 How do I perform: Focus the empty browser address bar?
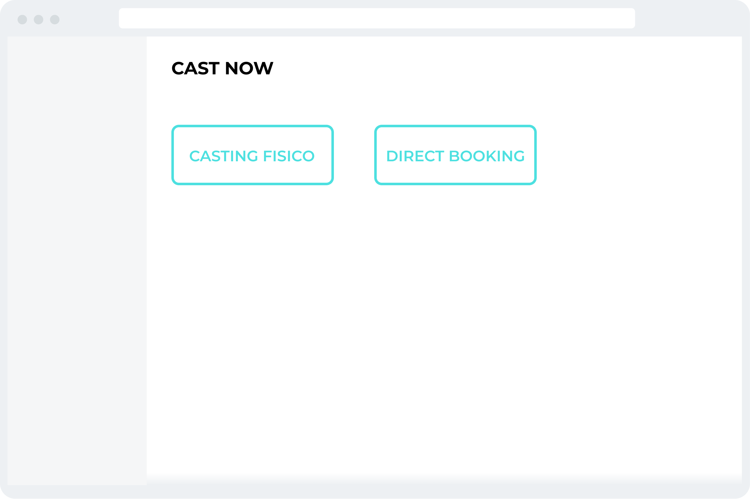tap(377, 18)
